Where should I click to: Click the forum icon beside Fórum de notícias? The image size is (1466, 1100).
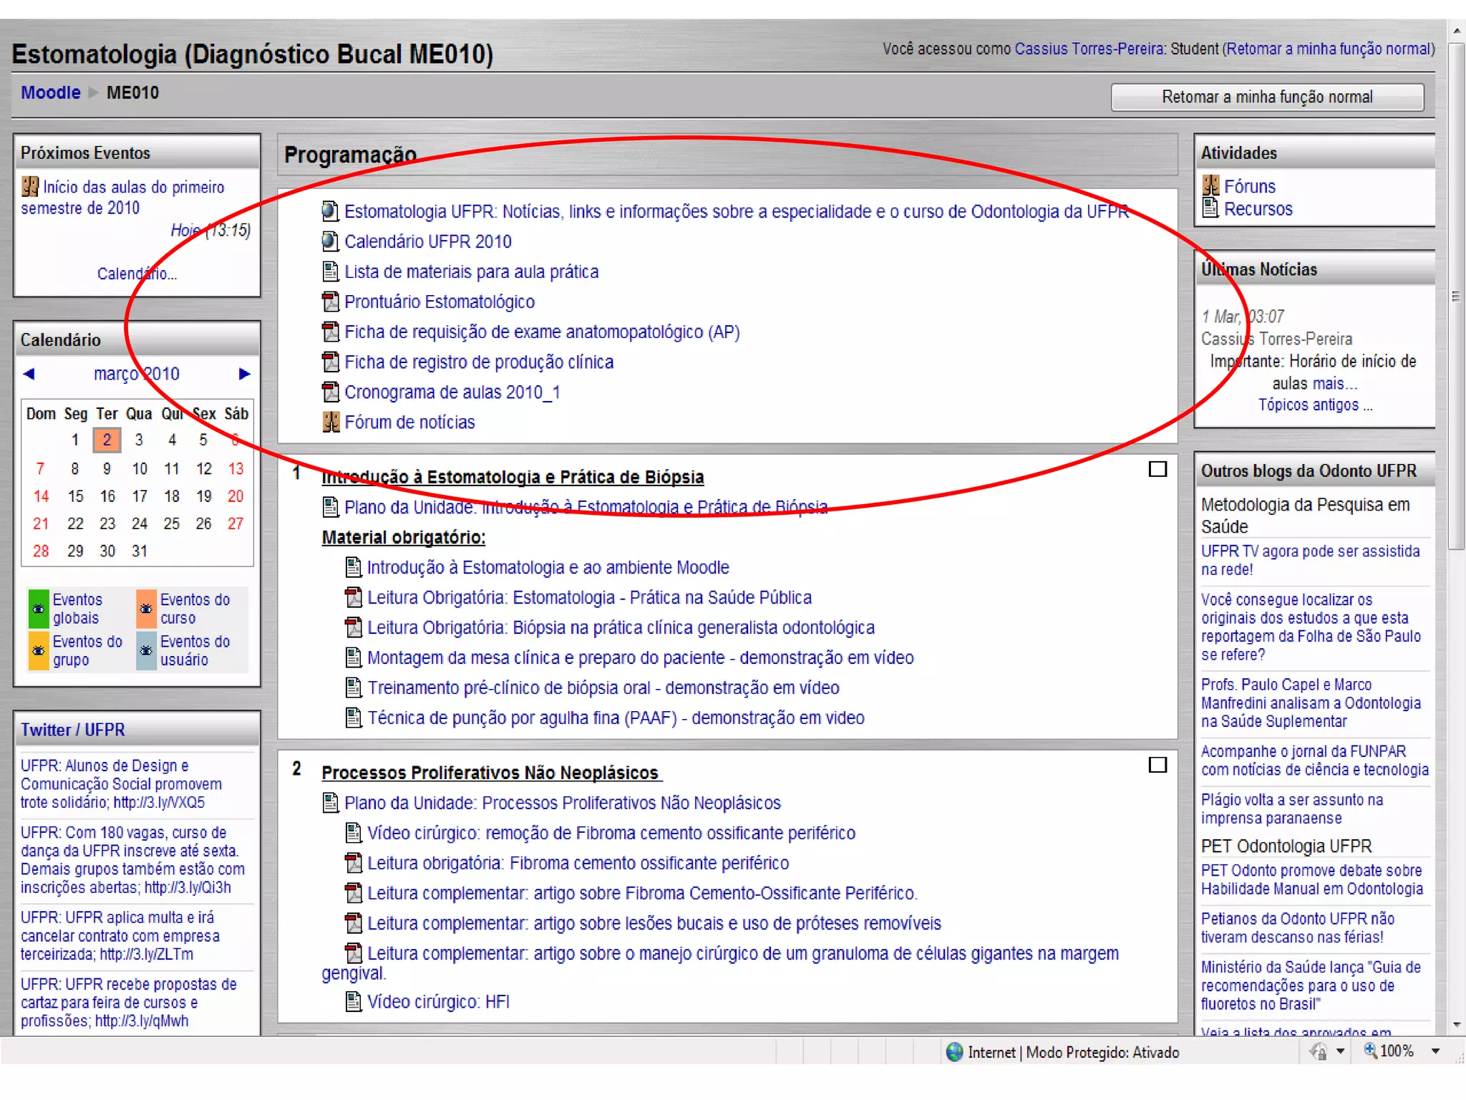[330, 422]
